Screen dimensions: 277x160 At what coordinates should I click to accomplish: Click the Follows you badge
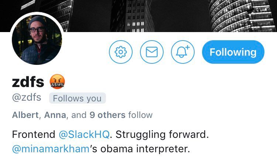(78, 98)
